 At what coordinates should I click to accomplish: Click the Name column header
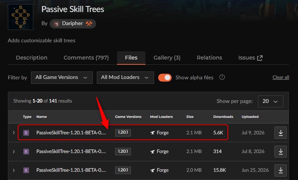pyautogui.click(x=42, y=117)
